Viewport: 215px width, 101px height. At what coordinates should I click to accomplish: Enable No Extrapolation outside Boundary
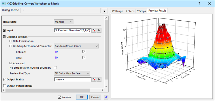55,68
